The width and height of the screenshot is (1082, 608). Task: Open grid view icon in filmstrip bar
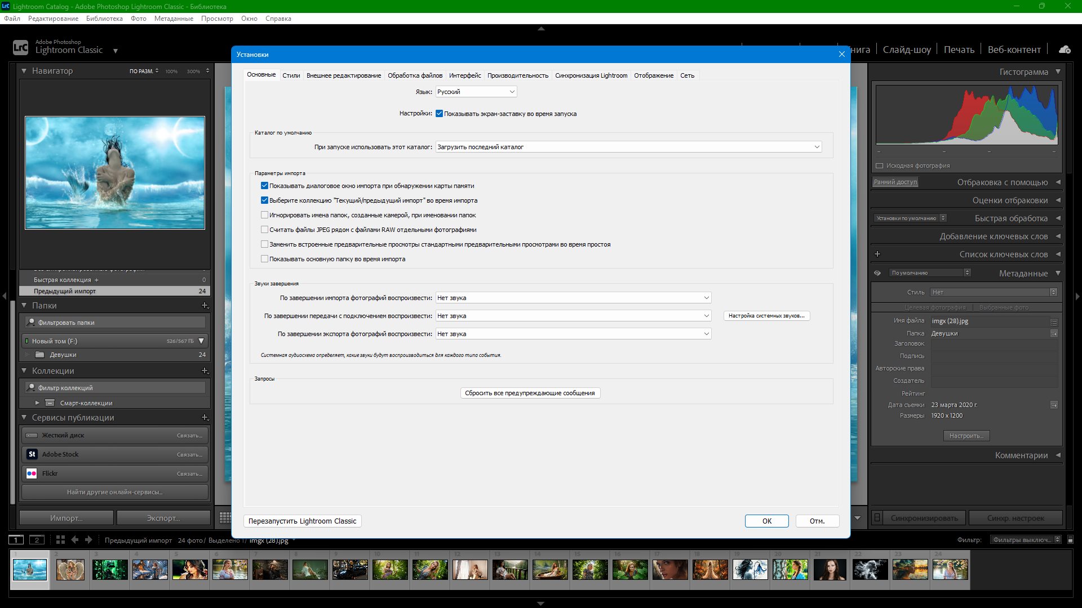pyautogui.click(x=60, y=539)
